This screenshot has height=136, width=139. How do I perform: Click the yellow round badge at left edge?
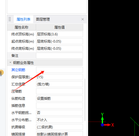[2, 73]
